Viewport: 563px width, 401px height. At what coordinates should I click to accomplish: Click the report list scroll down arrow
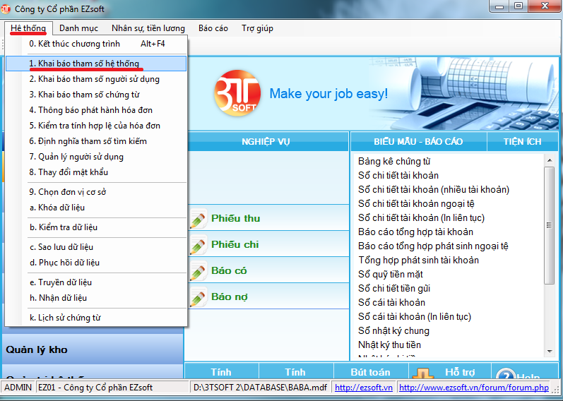549,349
